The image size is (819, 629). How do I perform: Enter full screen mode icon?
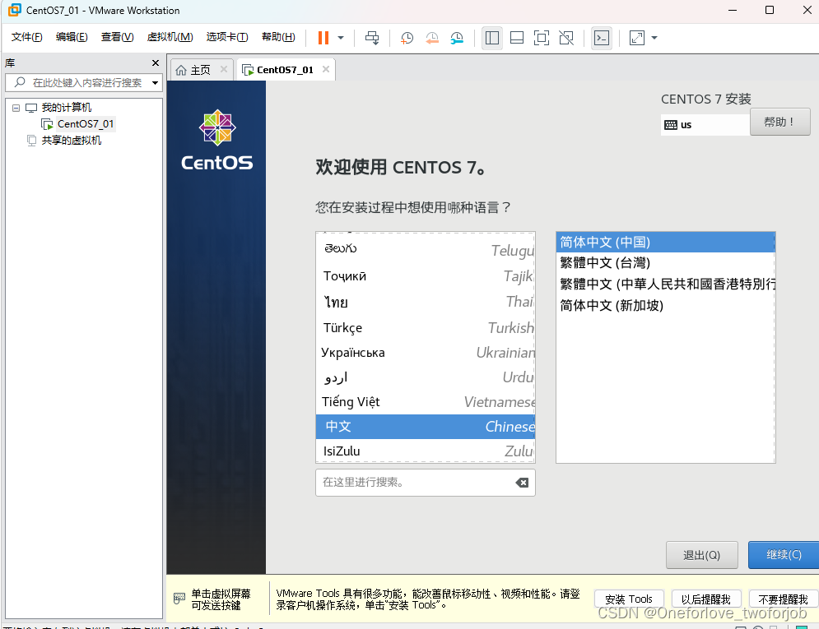pyautogui.click(x=541, y=38)
